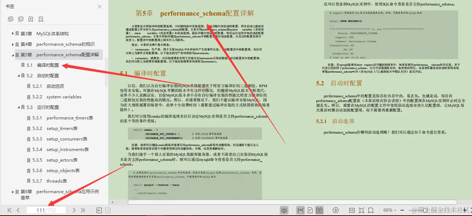Switch to continuous scrolling view
The image size is (472, 216).
point(300,210)
